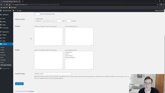165x93 pixels.
Task: Select 'playgroundadmin' in the Blacklist usernames
Action: (70, 57)
